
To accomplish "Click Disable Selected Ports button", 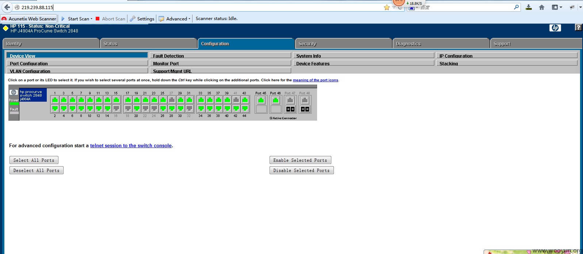I will (x=302, y=170).
